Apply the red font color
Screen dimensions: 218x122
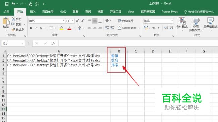click(x=69, y=28)
